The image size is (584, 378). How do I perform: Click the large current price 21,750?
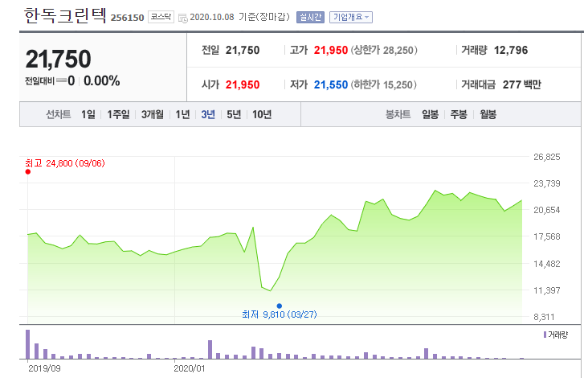pos(58,59)
